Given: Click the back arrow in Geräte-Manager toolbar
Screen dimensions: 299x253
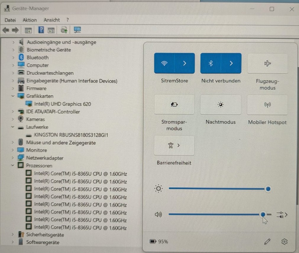Looking at the screenshot, I should [6, 30].
